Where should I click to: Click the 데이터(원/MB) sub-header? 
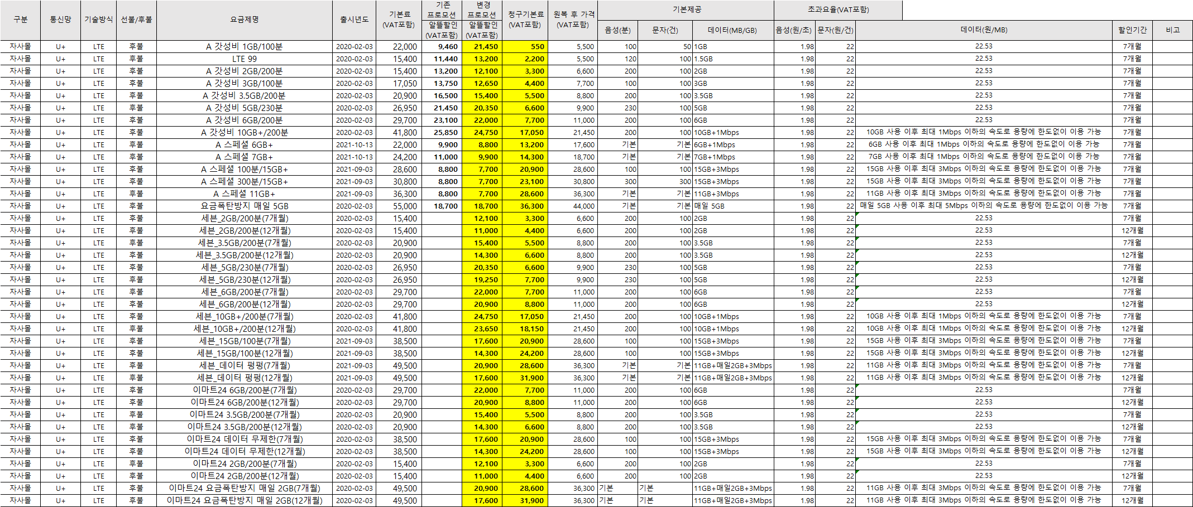coord(984,30)
